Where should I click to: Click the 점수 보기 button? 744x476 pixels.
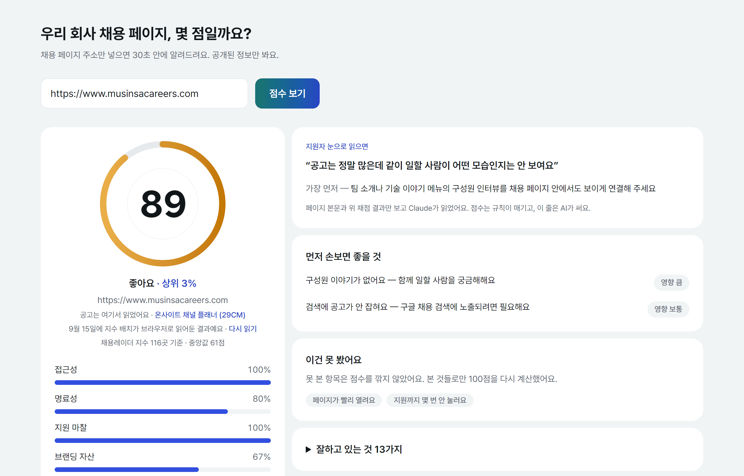click(x=287, y=93)
